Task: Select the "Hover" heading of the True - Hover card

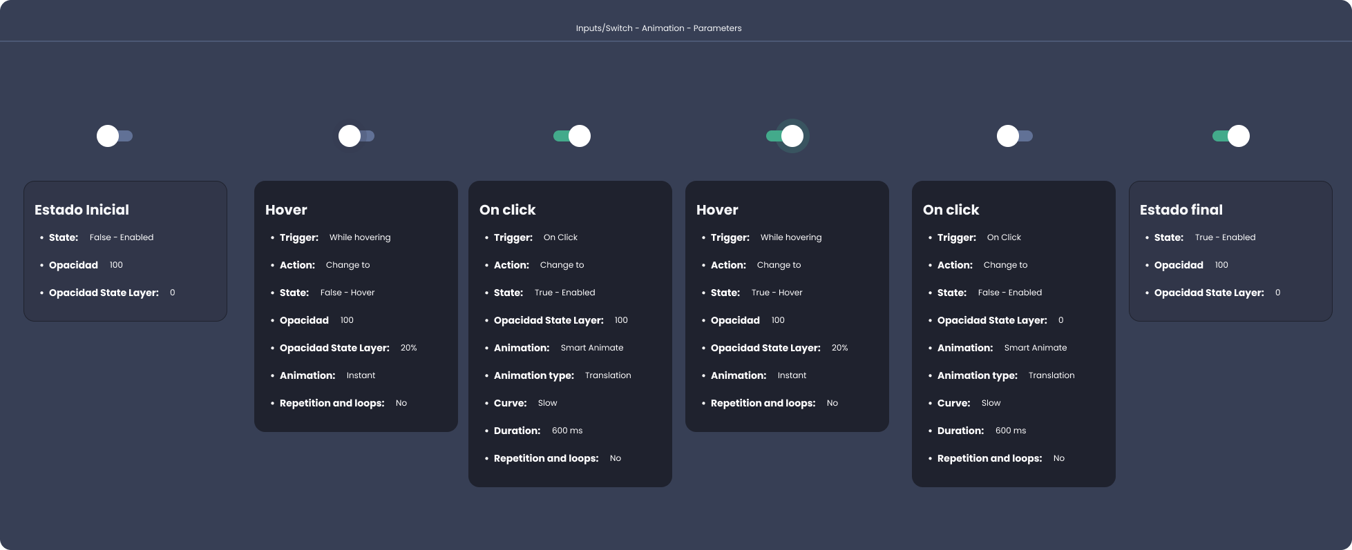Action: [x=717, y=210]
